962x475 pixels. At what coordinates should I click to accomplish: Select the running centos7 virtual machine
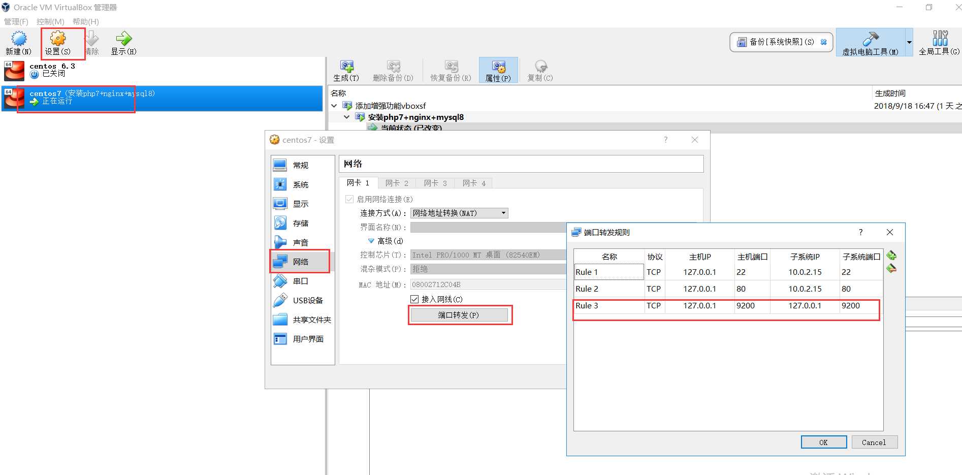(163, 98)
